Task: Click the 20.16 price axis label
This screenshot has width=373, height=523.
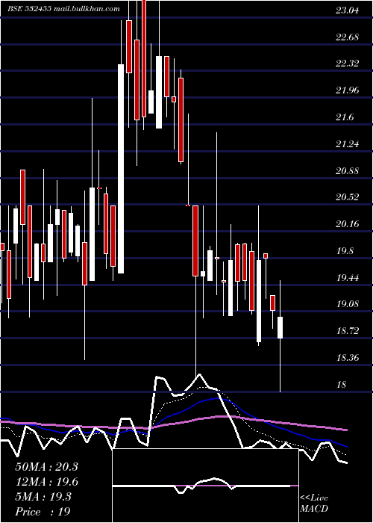Action: tap(348, 224)
